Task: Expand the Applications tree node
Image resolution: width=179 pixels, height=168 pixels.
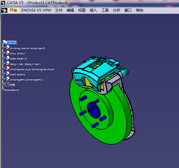Action: (3, 89)
